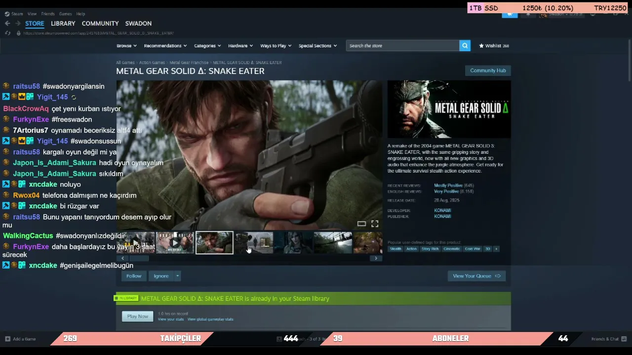Click the plus button to add a tag
The width and height of the screenshot is (632, 355).
496,249
